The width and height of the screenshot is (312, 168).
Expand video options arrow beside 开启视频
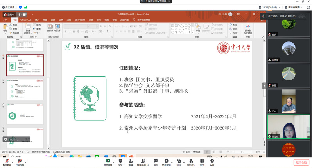pyautogui.click(x=25, y=163)
